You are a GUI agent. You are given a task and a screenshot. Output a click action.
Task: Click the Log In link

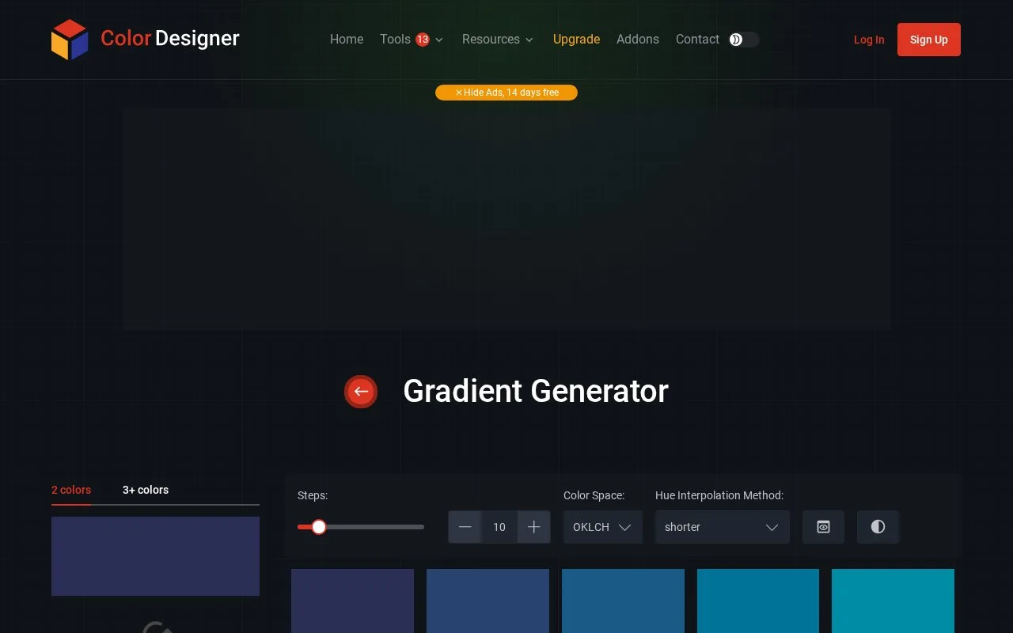click(x=869, y=40)
